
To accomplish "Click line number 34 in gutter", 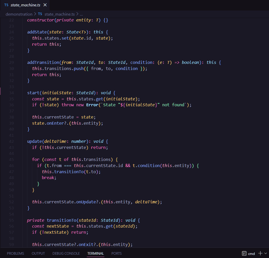I will coord(11,93).
